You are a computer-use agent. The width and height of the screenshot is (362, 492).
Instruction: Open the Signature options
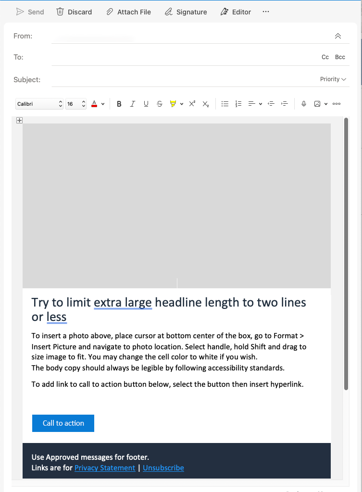pyautogui.click(x=186, y=12)
